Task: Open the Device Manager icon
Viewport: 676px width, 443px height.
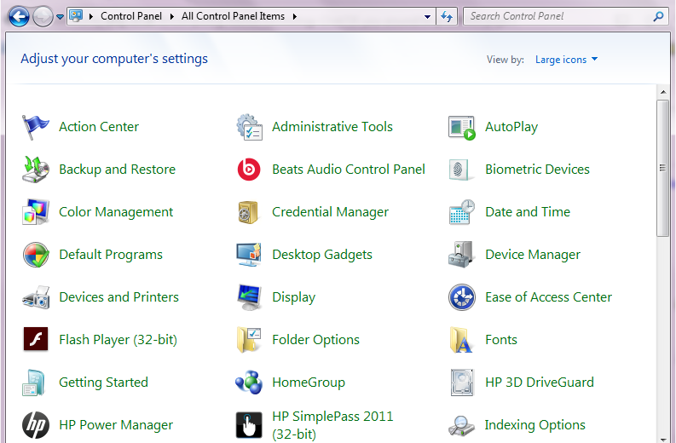Action: (x=461, y=255)
